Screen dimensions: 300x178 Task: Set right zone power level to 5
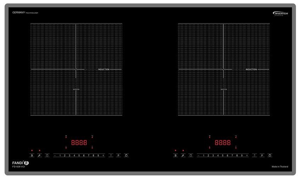click(223, 156)
